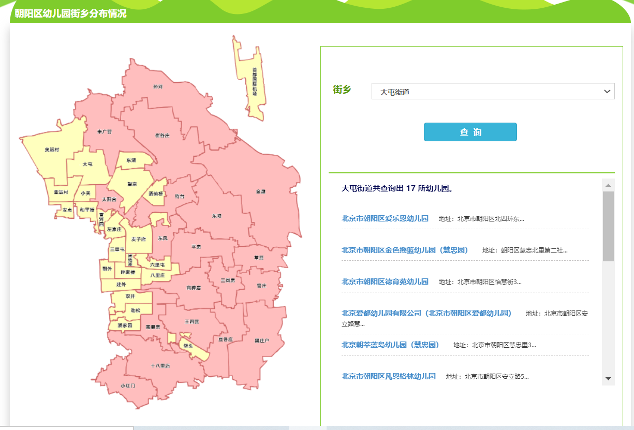
Task: Click scrollbar up arrow in results list
Action: point(608,185)
